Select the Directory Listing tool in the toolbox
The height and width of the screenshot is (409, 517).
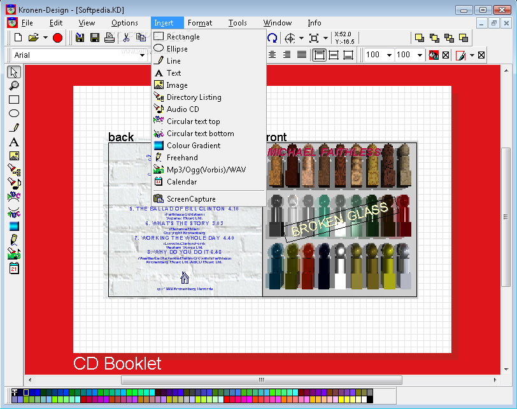pyautogui.click(x=14, y=170)
